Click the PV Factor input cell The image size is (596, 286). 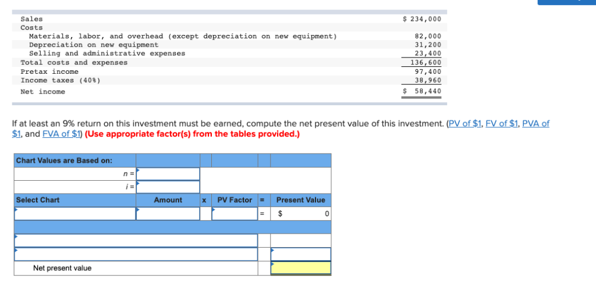click(235, 213)
